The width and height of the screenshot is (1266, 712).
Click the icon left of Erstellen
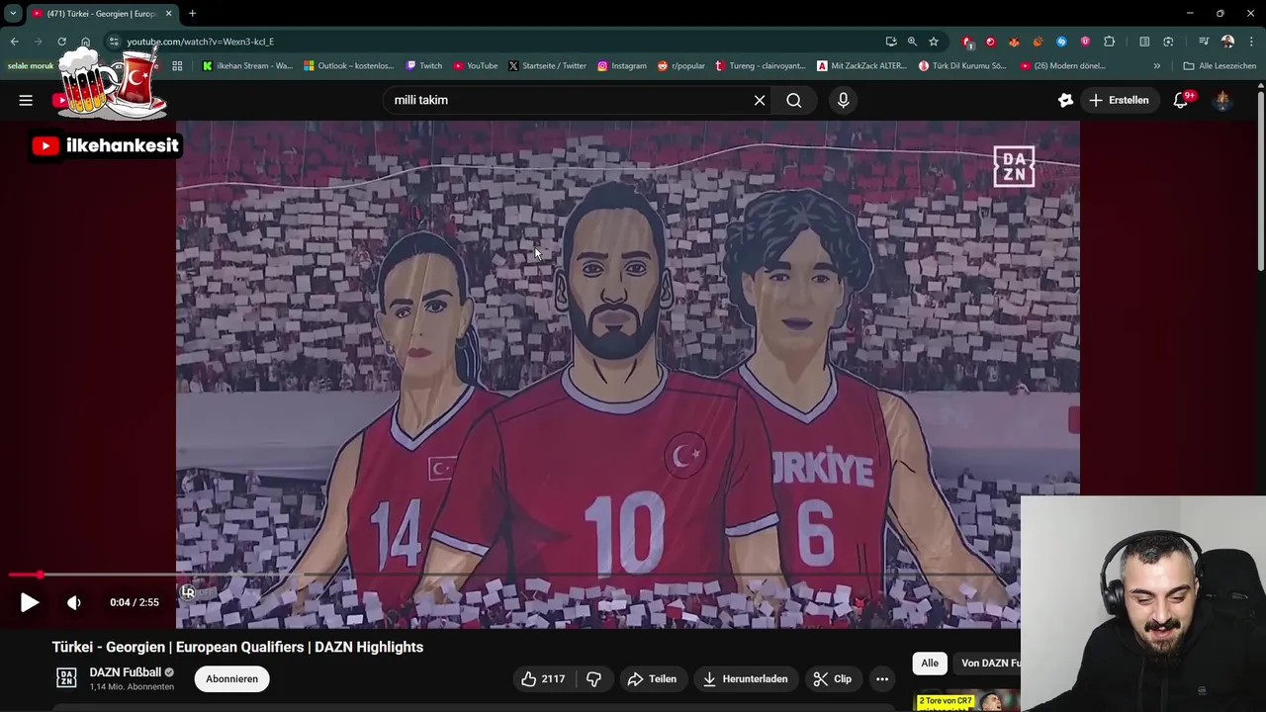(1065, 100)
